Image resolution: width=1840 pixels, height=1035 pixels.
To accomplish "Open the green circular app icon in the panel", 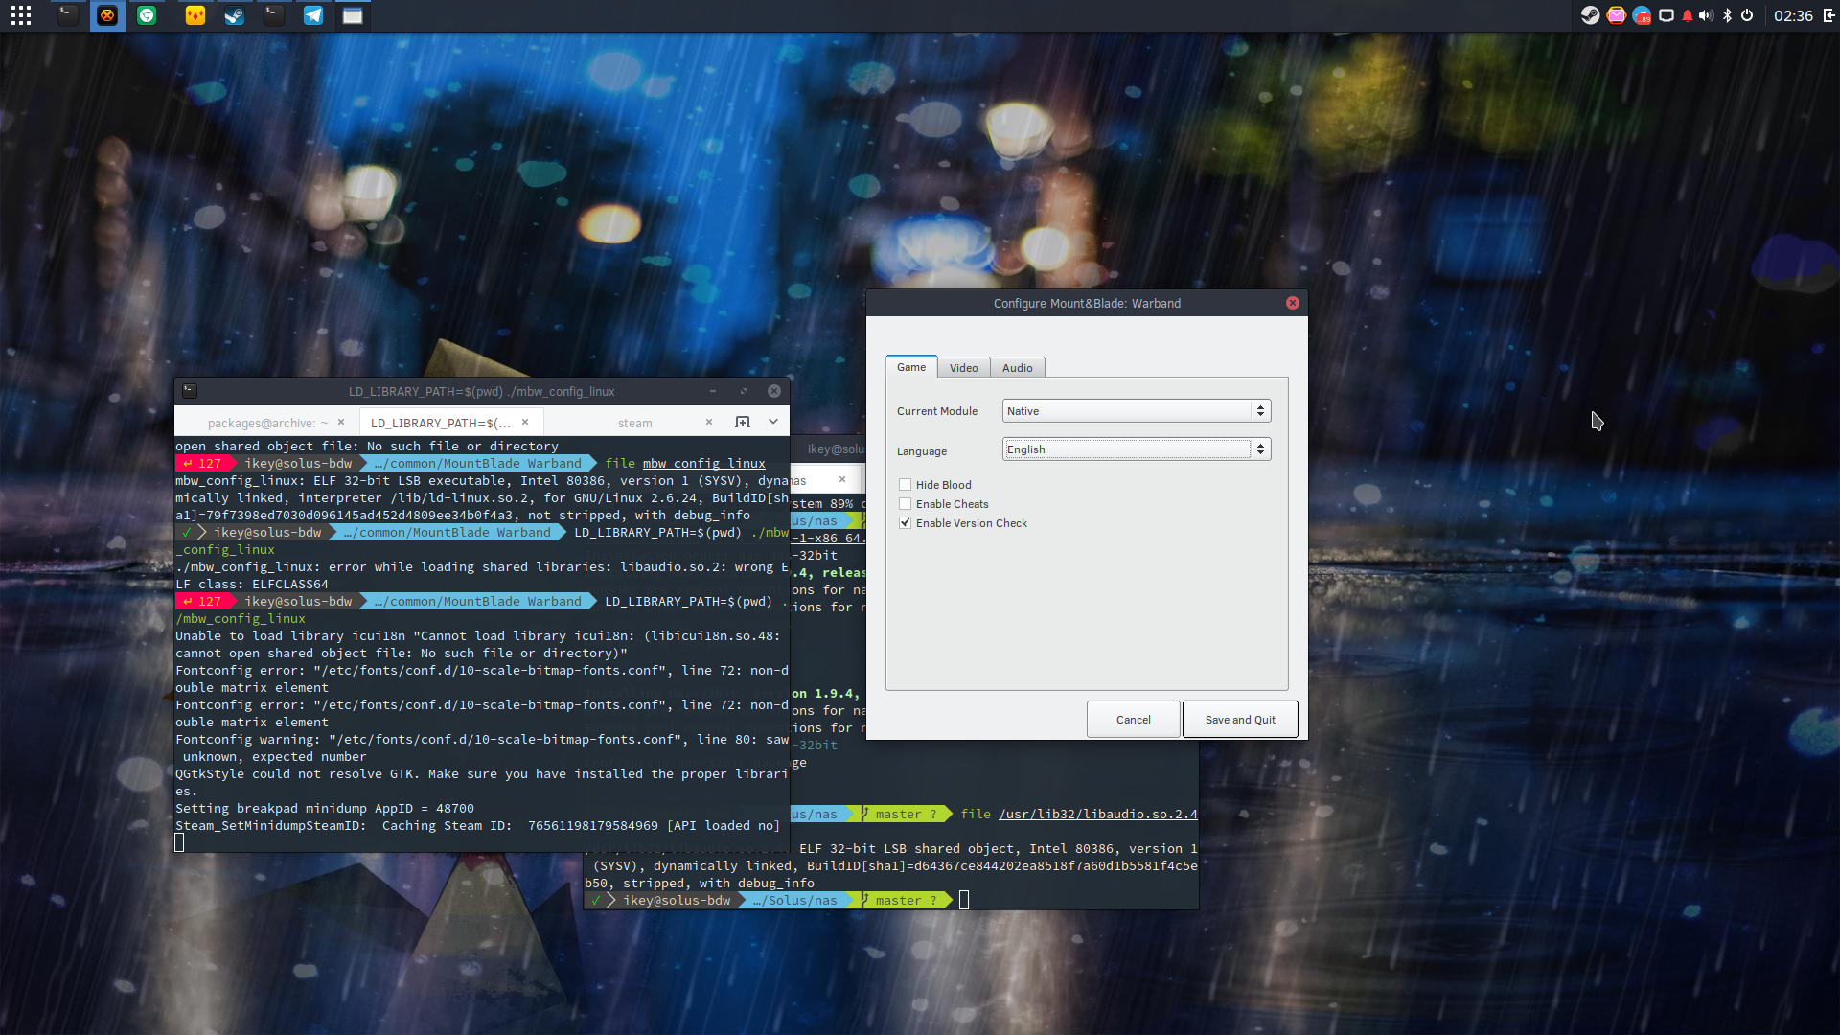I will (x=147, y=15).
